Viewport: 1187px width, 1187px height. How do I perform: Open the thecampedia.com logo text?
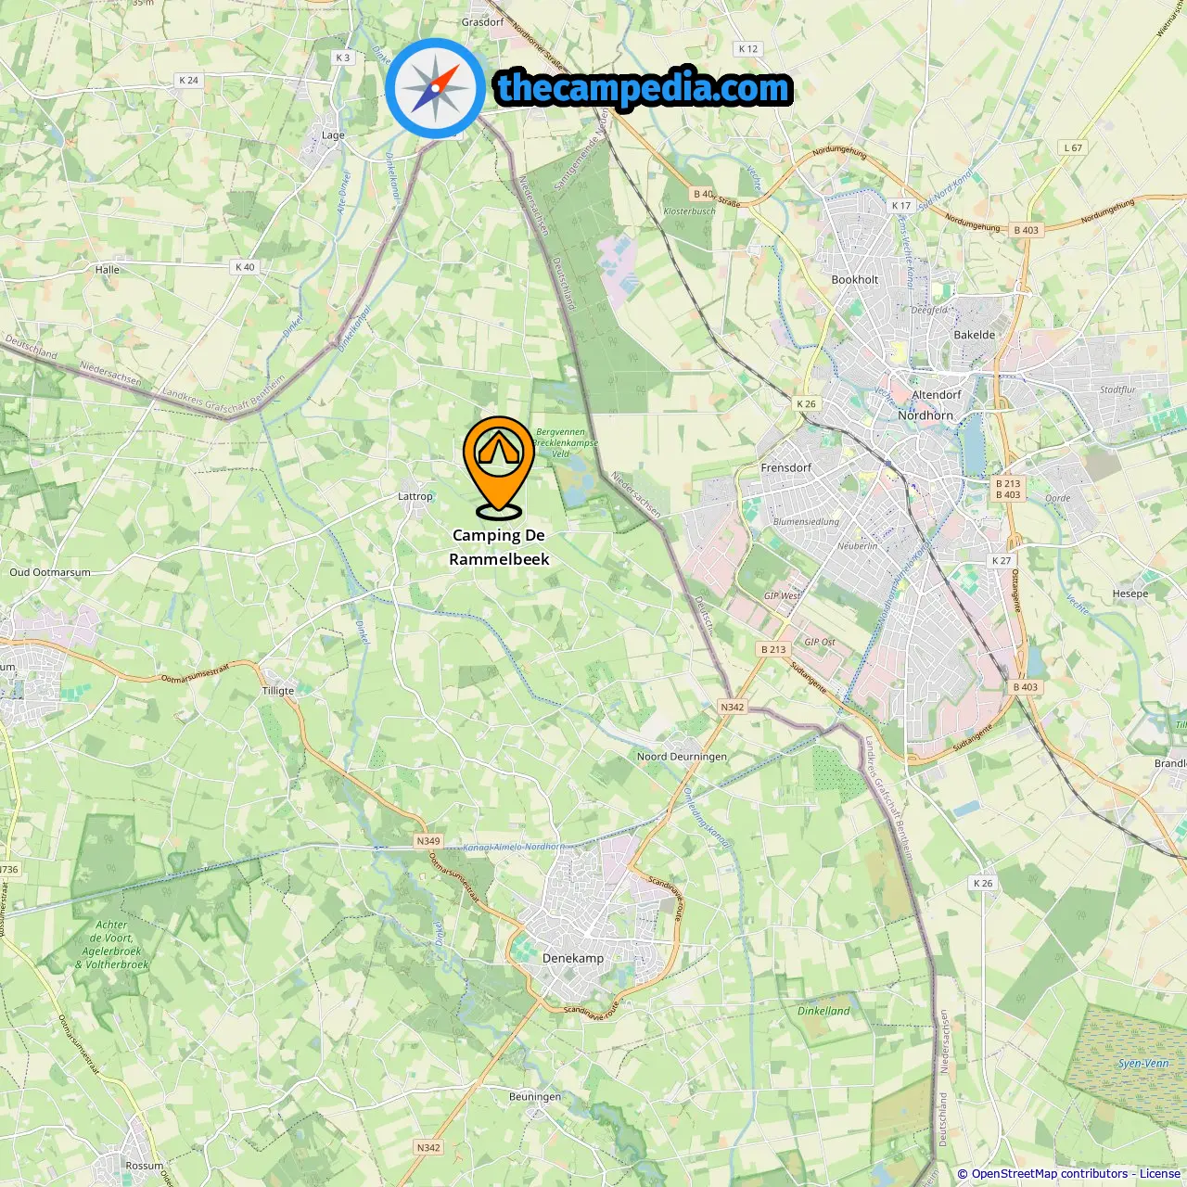click(x=644, y=88)
